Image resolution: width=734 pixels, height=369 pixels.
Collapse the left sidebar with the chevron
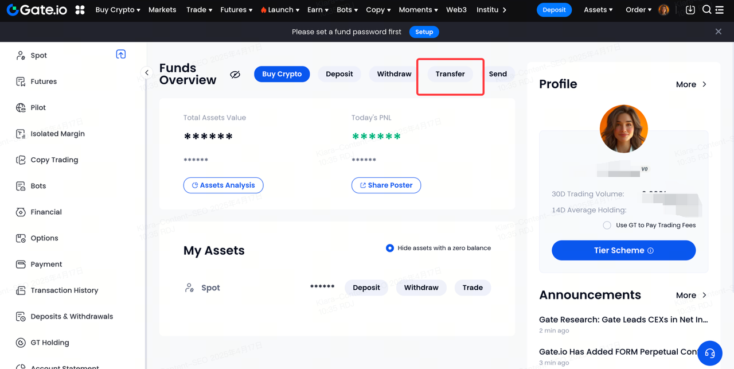click(x=147, y=73)
